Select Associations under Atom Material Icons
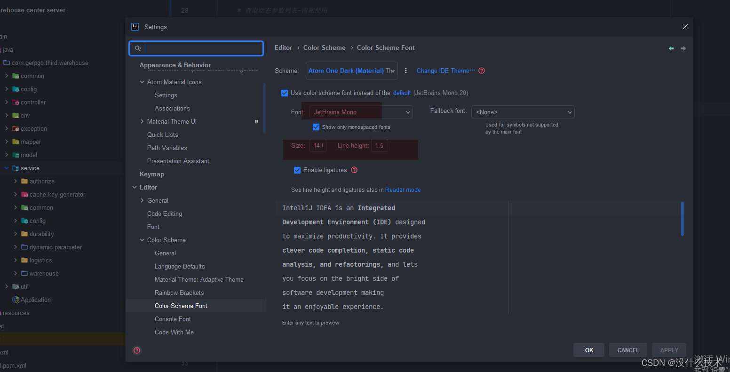 [x=172, y=108]
